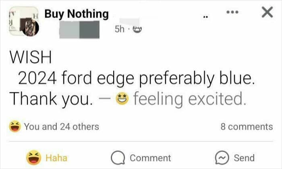Toggle the yellow Haha reaction label
The image size is (282, 169).
[x=56, y=158]
